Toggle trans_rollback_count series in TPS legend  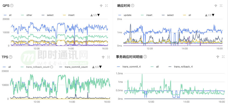[x=35, y=67]
